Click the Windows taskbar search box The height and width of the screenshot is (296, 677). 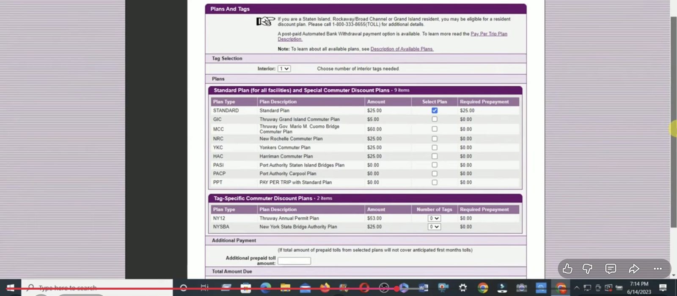tap(97, 288)
